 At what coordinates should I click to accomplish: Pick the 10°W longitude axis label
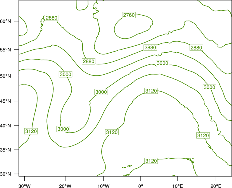pyautogui.click(x=104, y=186)
